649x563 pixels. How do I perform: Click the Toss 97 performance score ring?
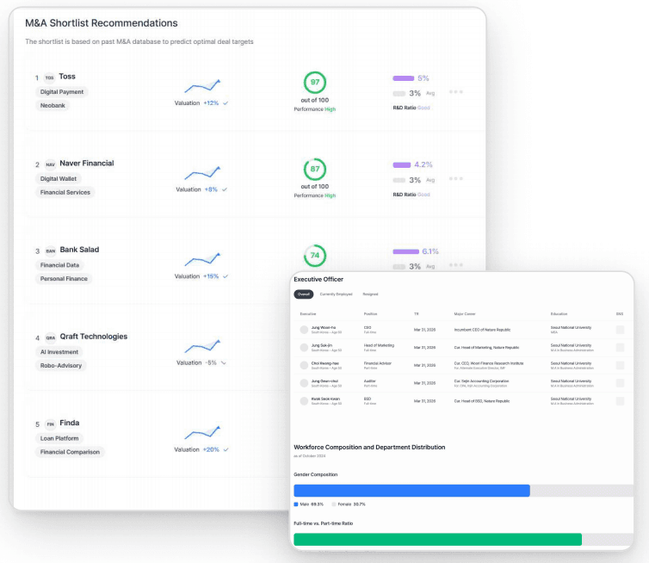[x=315, y=83]
